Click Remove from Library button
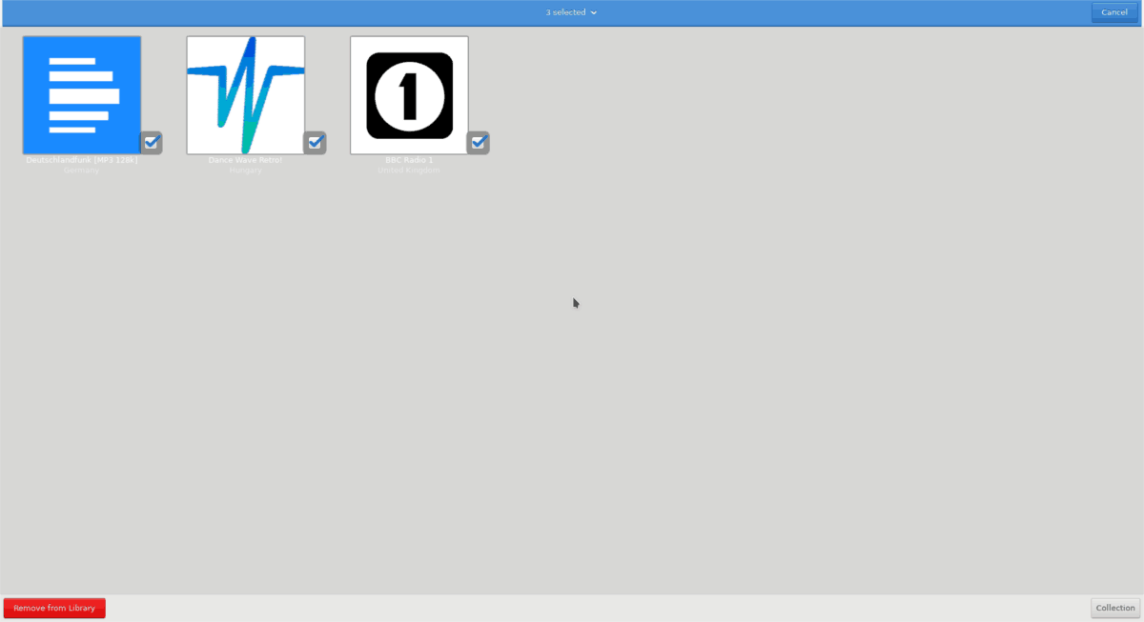The image size is (1144, 622). (x=54, y=608)
